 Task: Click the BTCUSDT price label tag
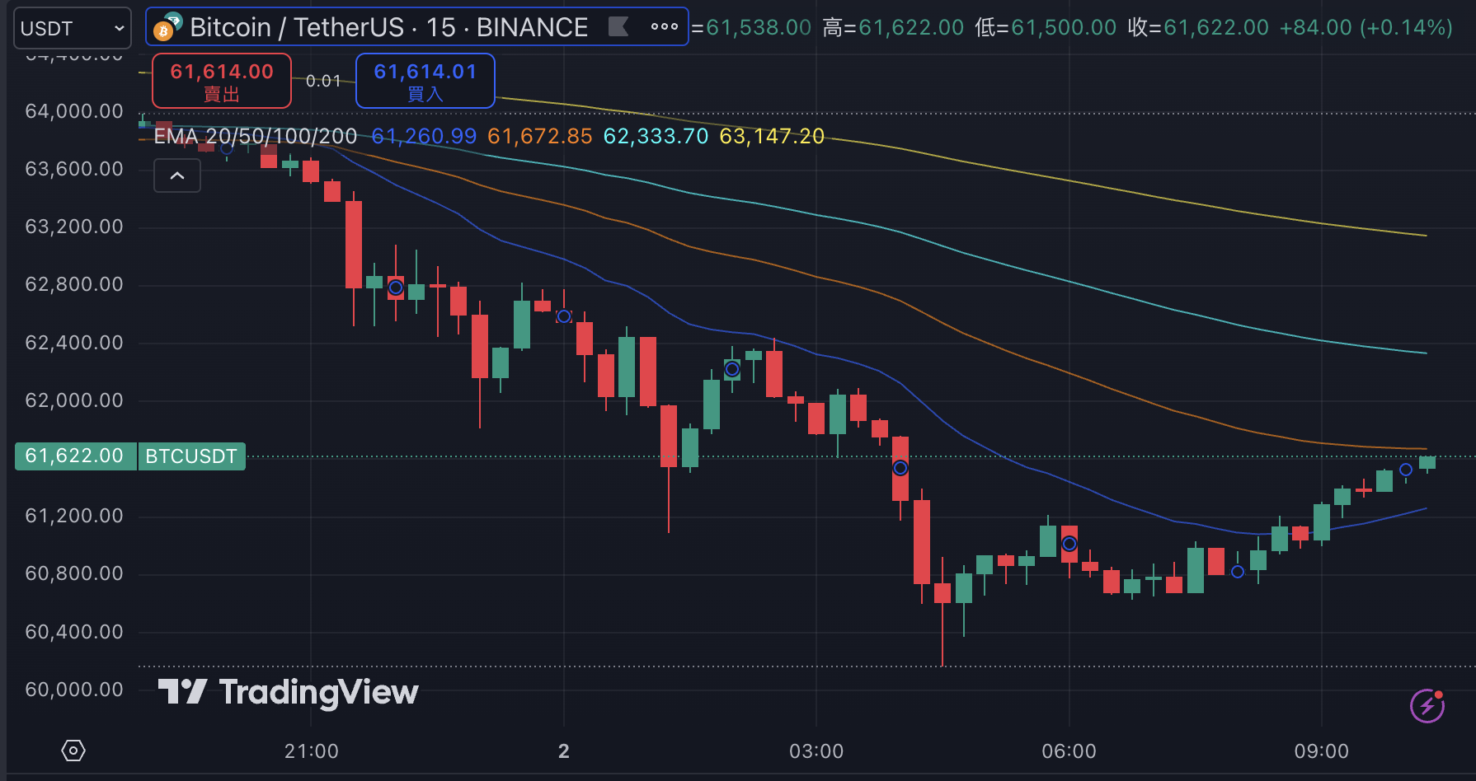pyautogui.click(x=191, y=456)
